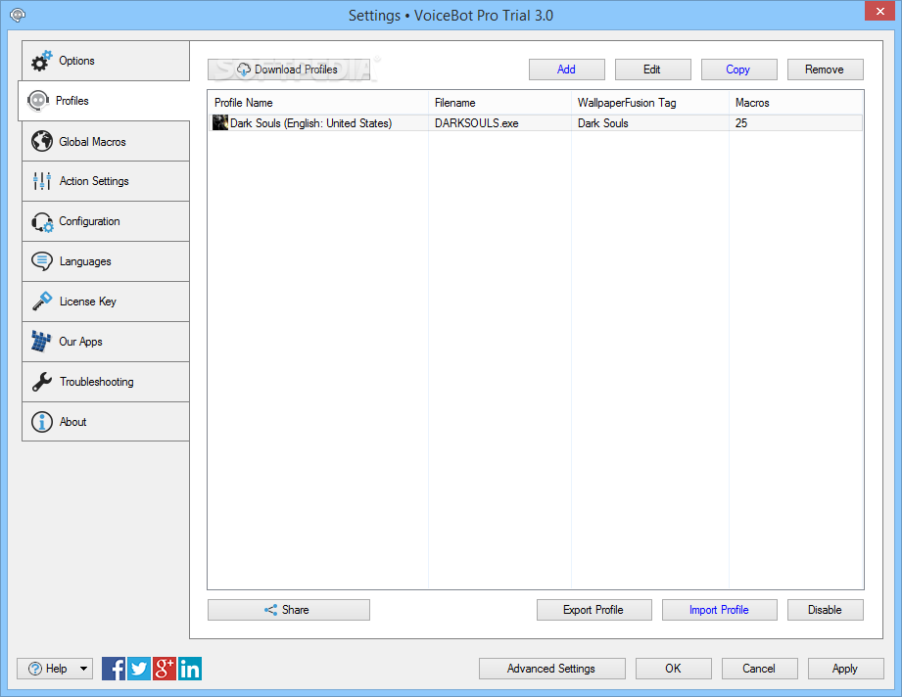Confirm with the OK button

674,669
